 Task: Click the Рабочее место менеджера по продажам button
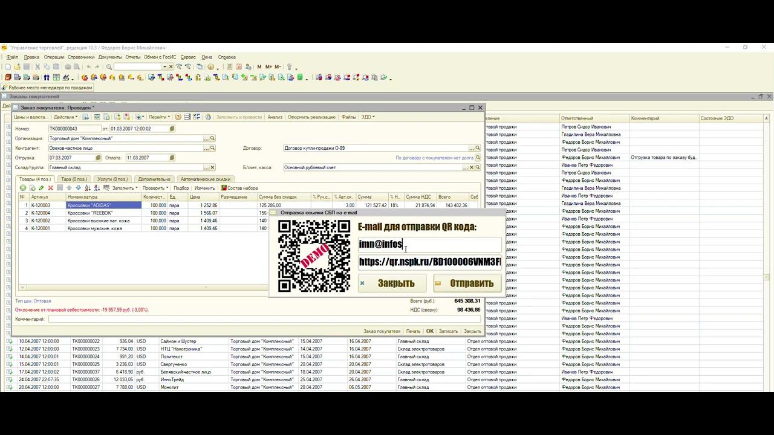[47, 88]
